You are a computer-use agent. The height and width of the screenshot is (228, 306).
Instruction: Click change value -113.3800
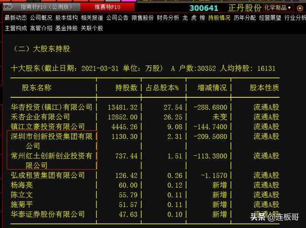click(210, 156)
